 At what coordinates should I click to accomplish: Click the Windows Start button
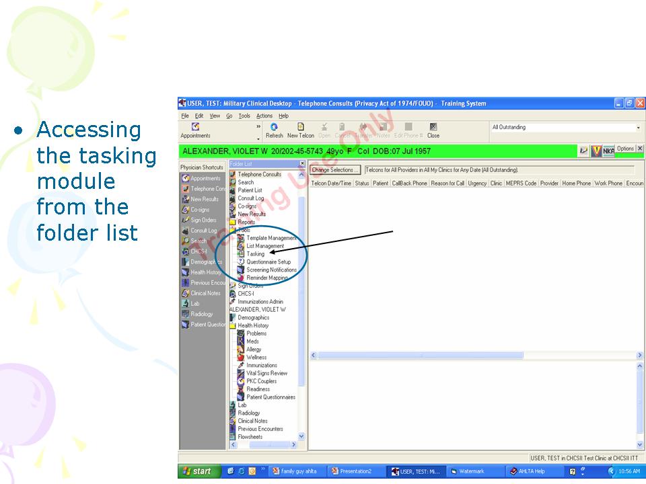tap(197, 471)
